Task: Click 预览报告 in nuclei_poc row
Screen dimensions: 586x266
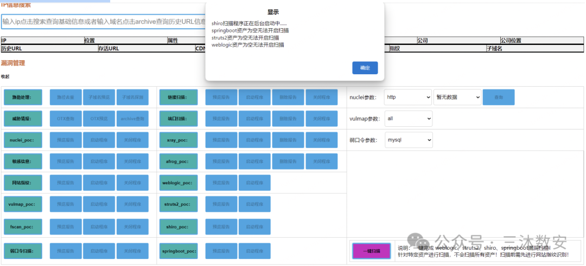Action: tap(66, 140)
